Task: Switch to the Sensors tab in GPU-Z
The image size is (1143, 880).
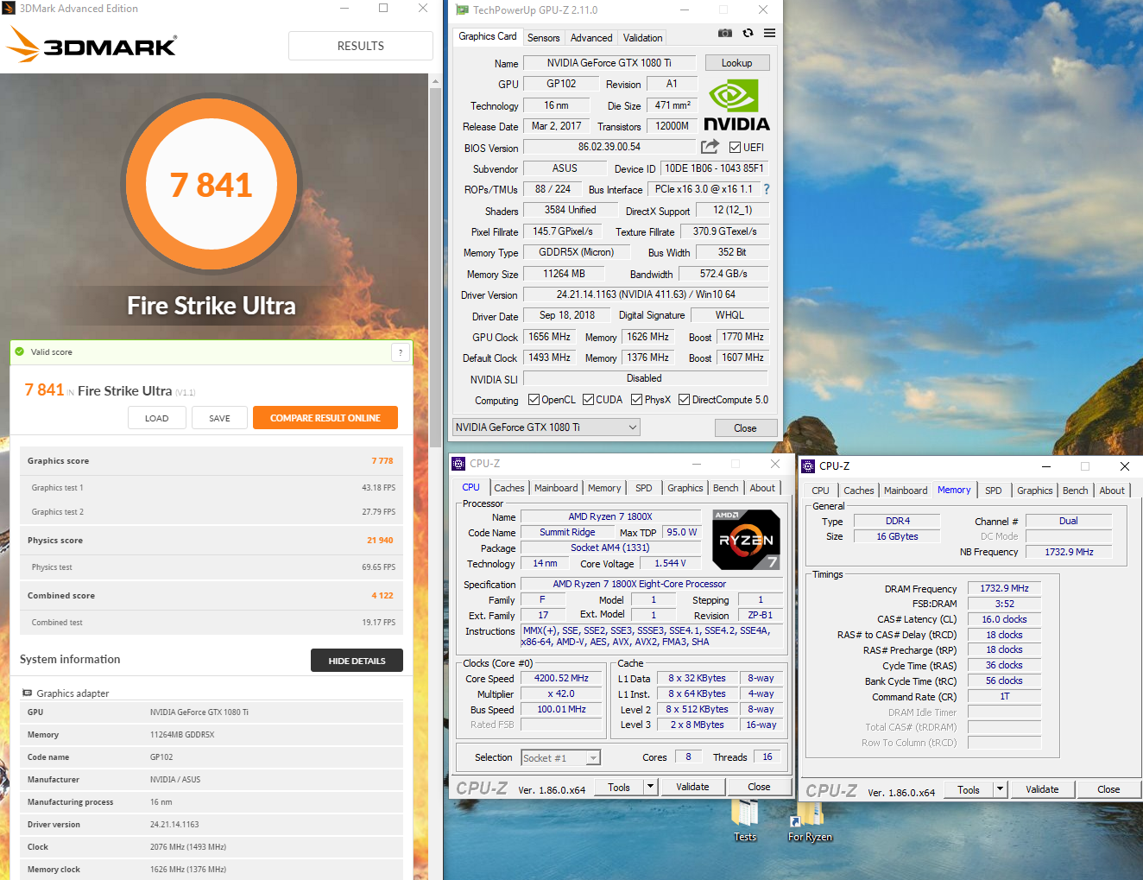Action: (544, 38)
